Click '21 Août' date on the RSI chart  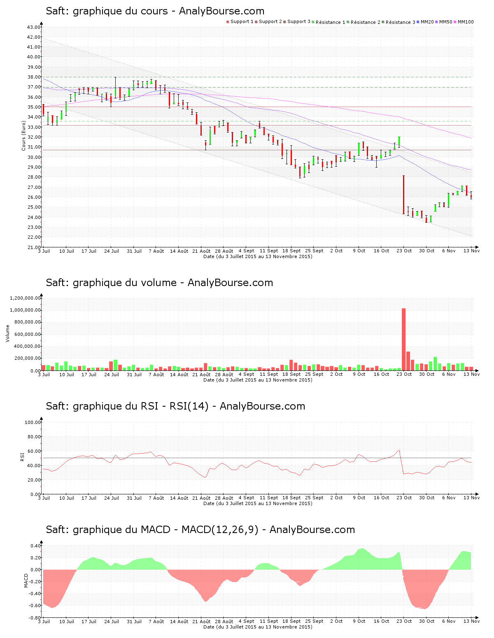tap(202, 498)
